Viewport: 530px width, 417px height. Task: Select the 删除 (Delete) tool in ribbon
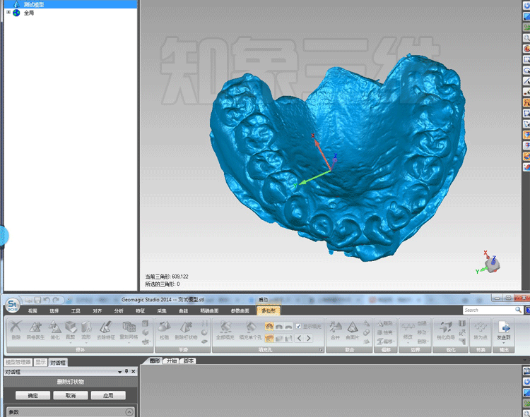click(x=16, y=330)
